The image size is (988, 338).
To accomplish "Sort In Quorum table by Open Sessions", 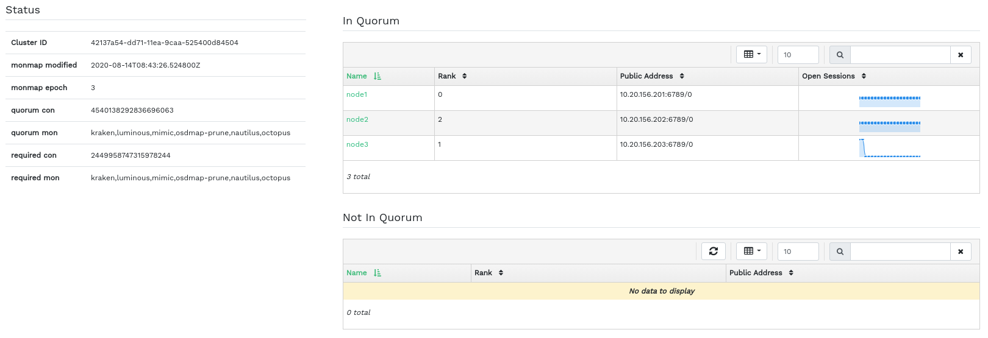I will click(x=833, y=76).
